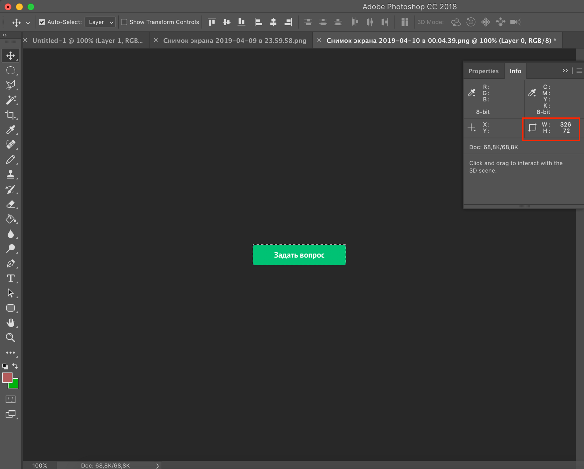584x469 pixels.
Task: Select the Move tool in toolbox
Action: click(11, 56)
